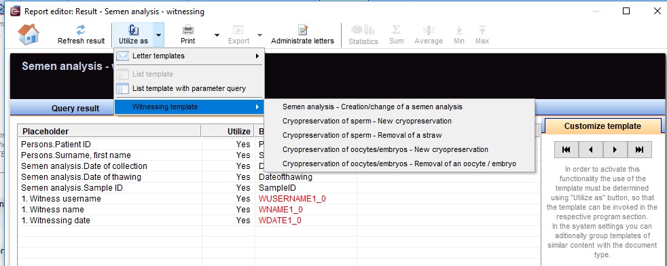Click the Letter templates envelope icon
The height and width of the screenshot is (266, 667).
coord(122,56)
